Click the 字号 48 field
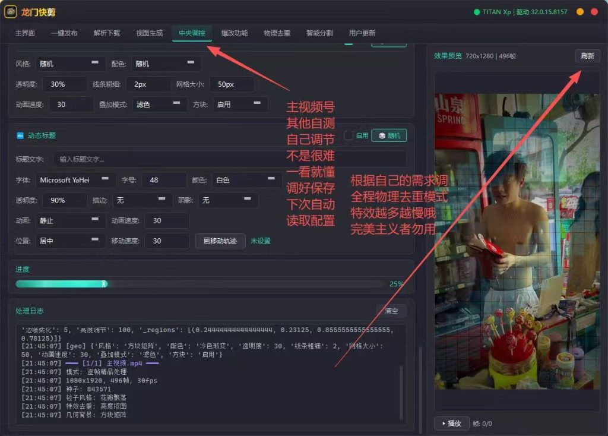 [164, 180]
